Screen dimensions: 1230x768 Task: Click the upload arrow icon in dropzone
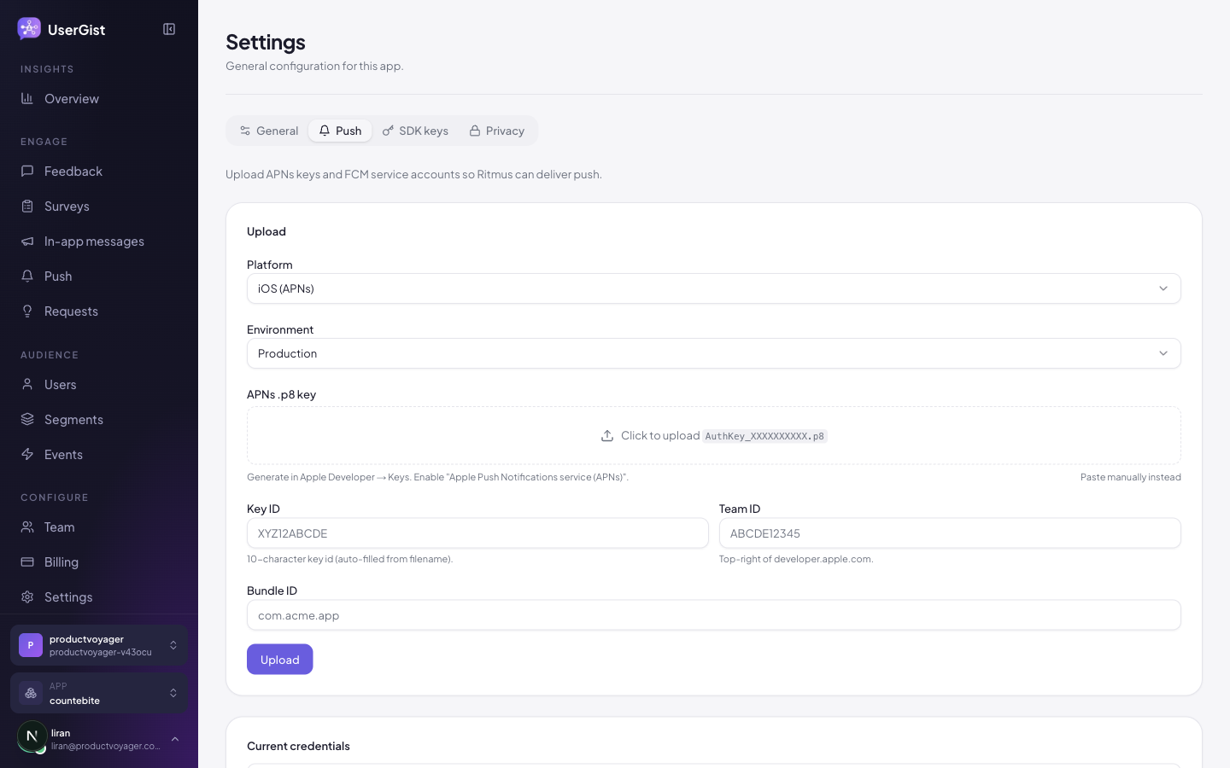(x=607, y=436)
